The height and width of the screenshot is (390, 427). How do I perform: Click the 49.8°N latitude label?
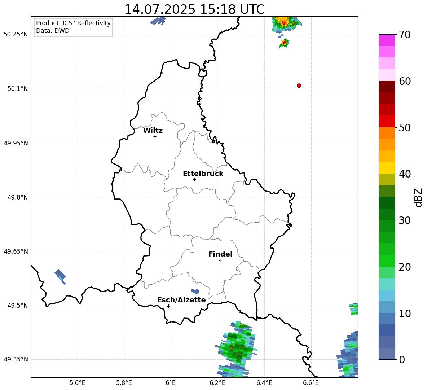coord(18,197)
